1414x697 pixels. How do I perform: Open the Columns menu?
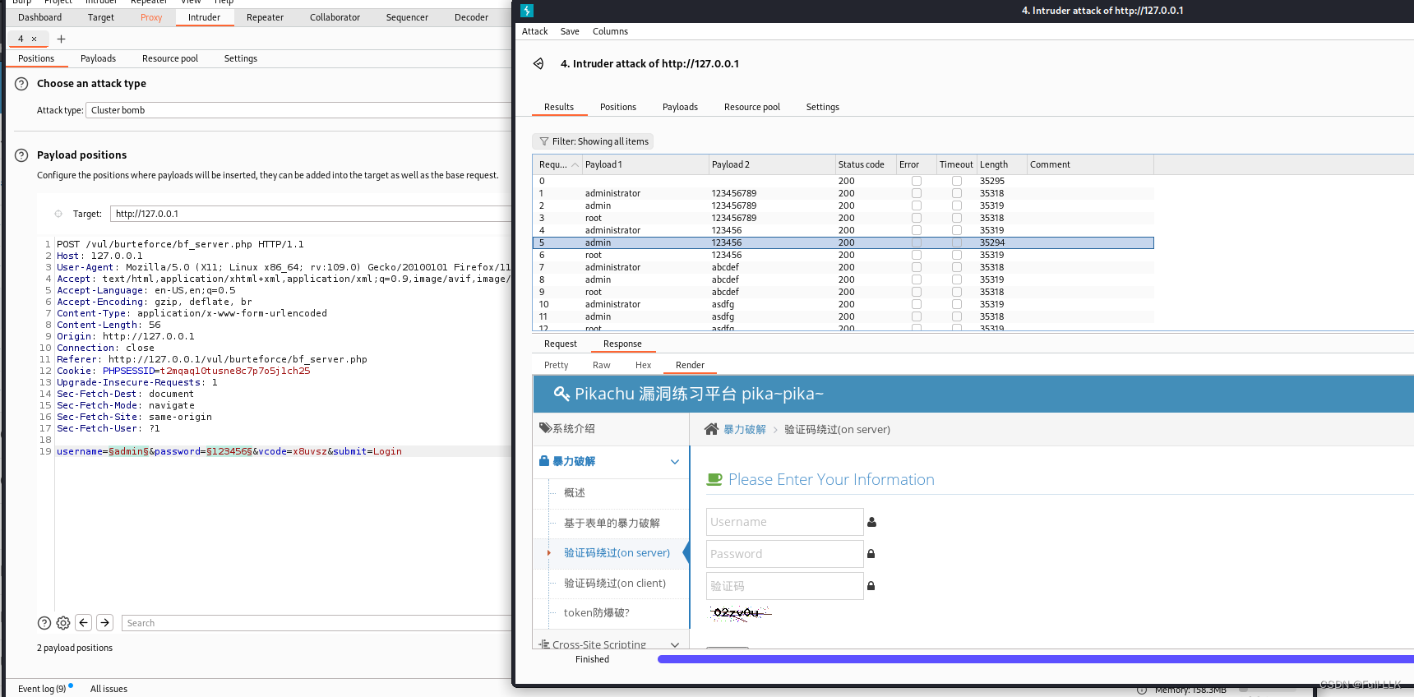coord(610,31)
